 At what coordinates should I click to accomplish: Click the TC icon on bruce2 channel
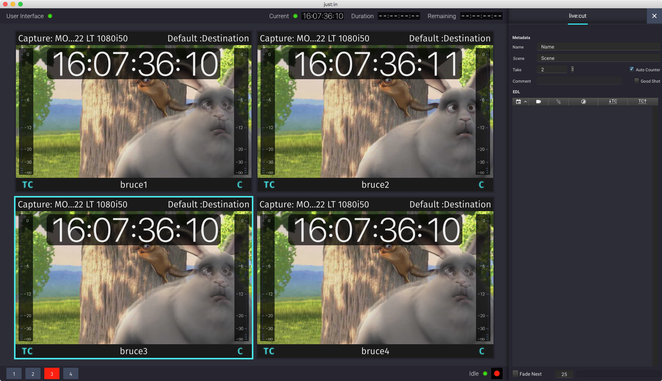point(269,185)
